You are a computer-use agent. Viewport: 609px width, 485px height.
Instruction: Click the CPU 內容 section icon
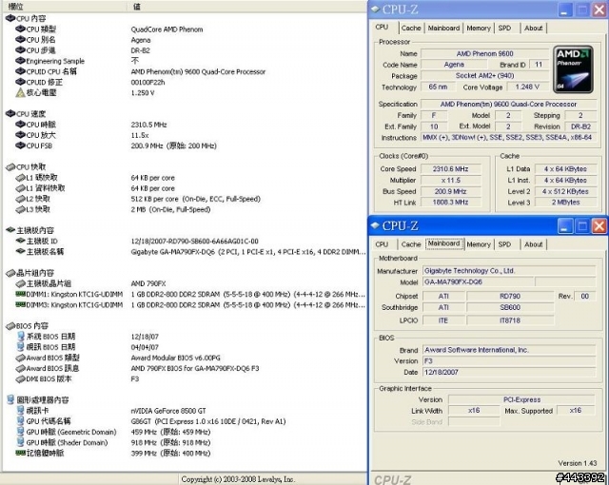pyautogui.click(x=10, y=18)
